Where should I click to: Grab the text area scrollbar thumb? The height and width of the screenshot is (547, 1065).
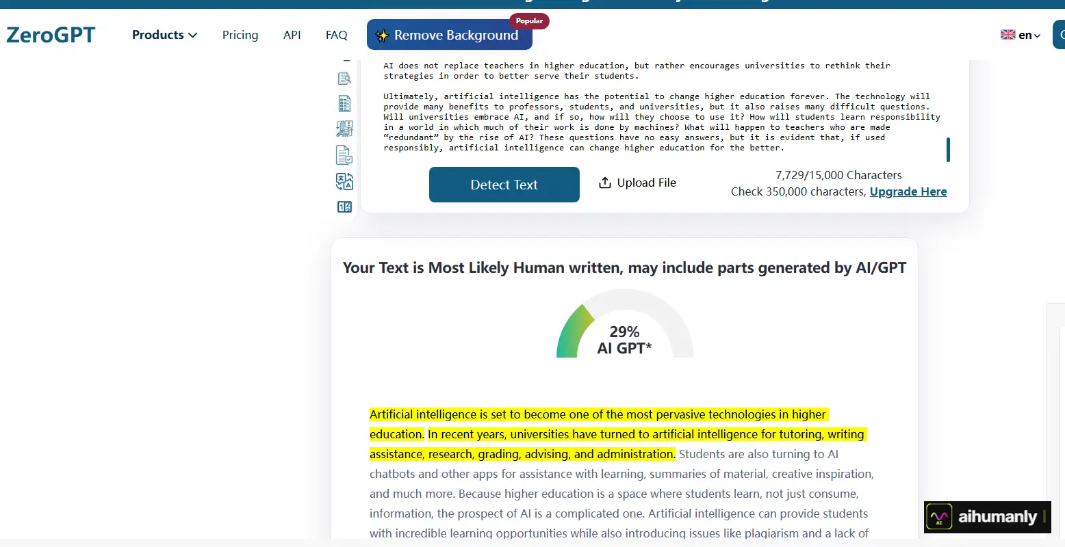948,150
